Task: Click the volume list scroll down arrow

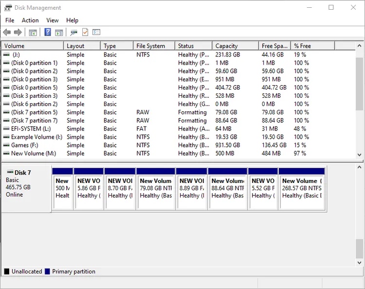Action: click(360, 155)
